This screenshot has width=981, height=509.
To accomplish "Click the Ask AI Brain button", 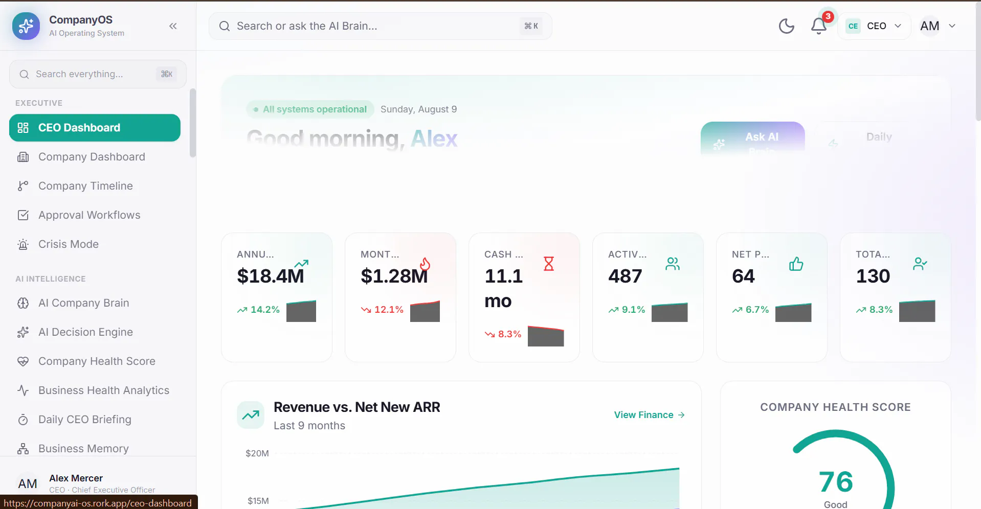I will coord(752,138).
